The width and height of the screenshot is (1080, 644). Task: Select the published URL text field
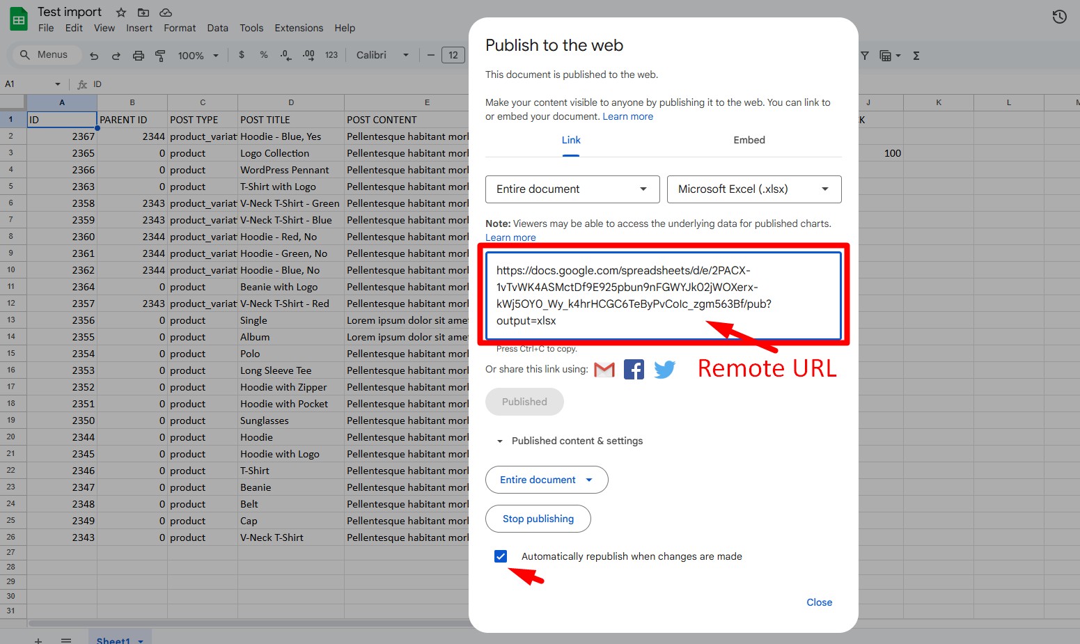coord(662,295)
